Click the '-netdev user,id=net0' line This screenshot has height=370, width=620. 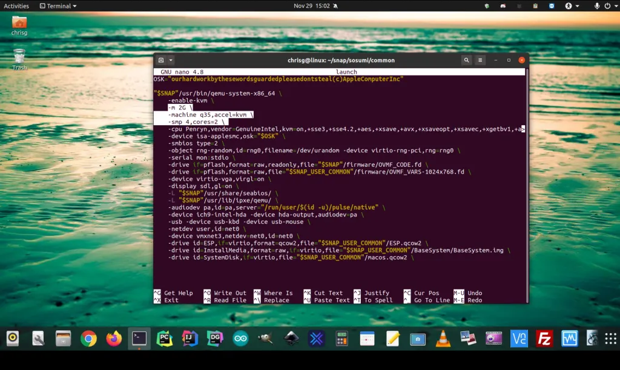click(207, 229)
